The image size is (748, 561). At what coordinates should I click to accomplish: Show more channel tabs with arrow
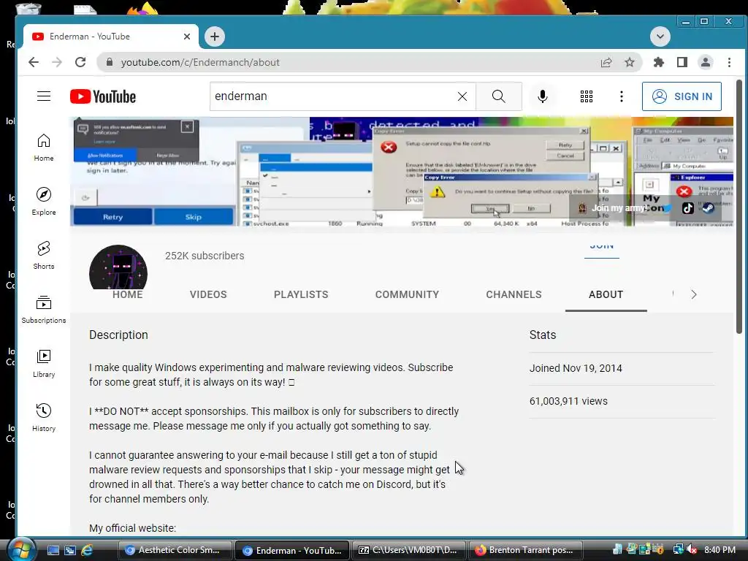tap(694, 294)
